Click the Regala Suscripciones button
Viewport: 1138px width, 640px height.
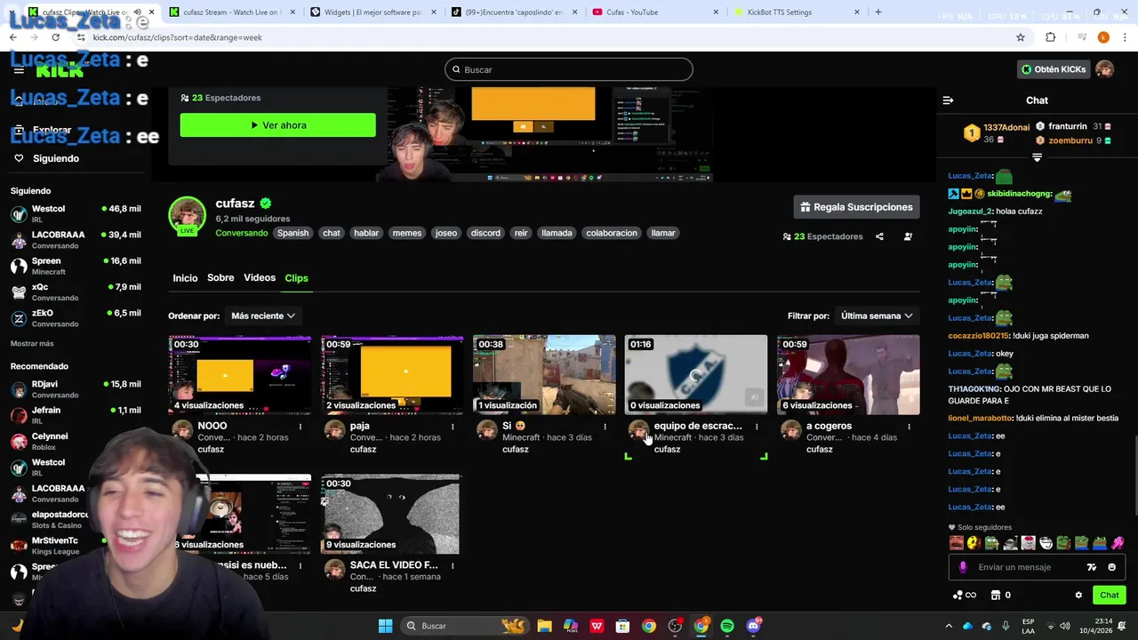856,207
